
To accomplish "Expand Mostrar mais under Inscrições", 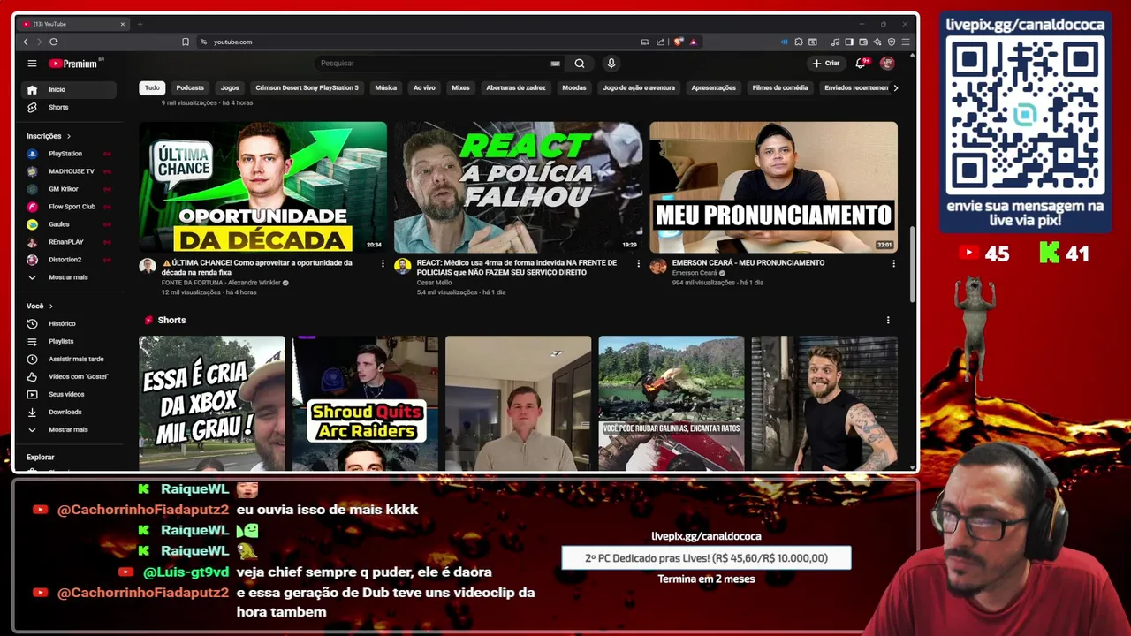I will click(x=69, y=277).
